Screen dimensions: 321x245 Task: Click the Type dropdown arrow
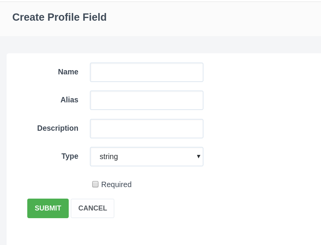[199, 156]
